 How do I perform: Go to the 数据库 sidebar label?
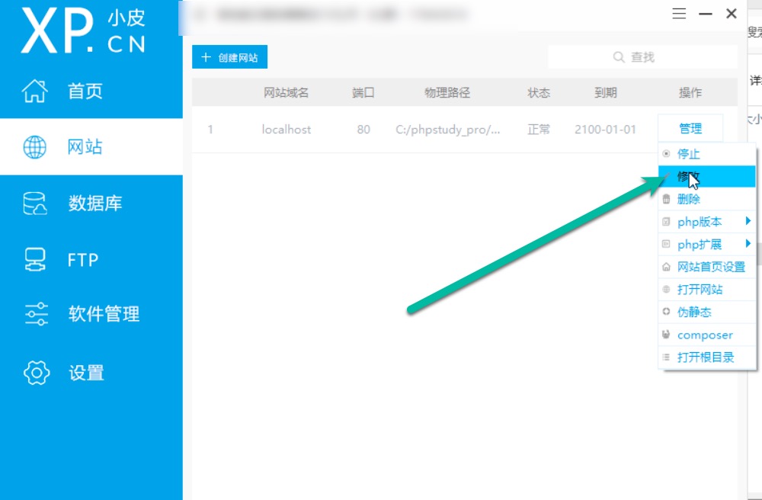coord(94,203)
